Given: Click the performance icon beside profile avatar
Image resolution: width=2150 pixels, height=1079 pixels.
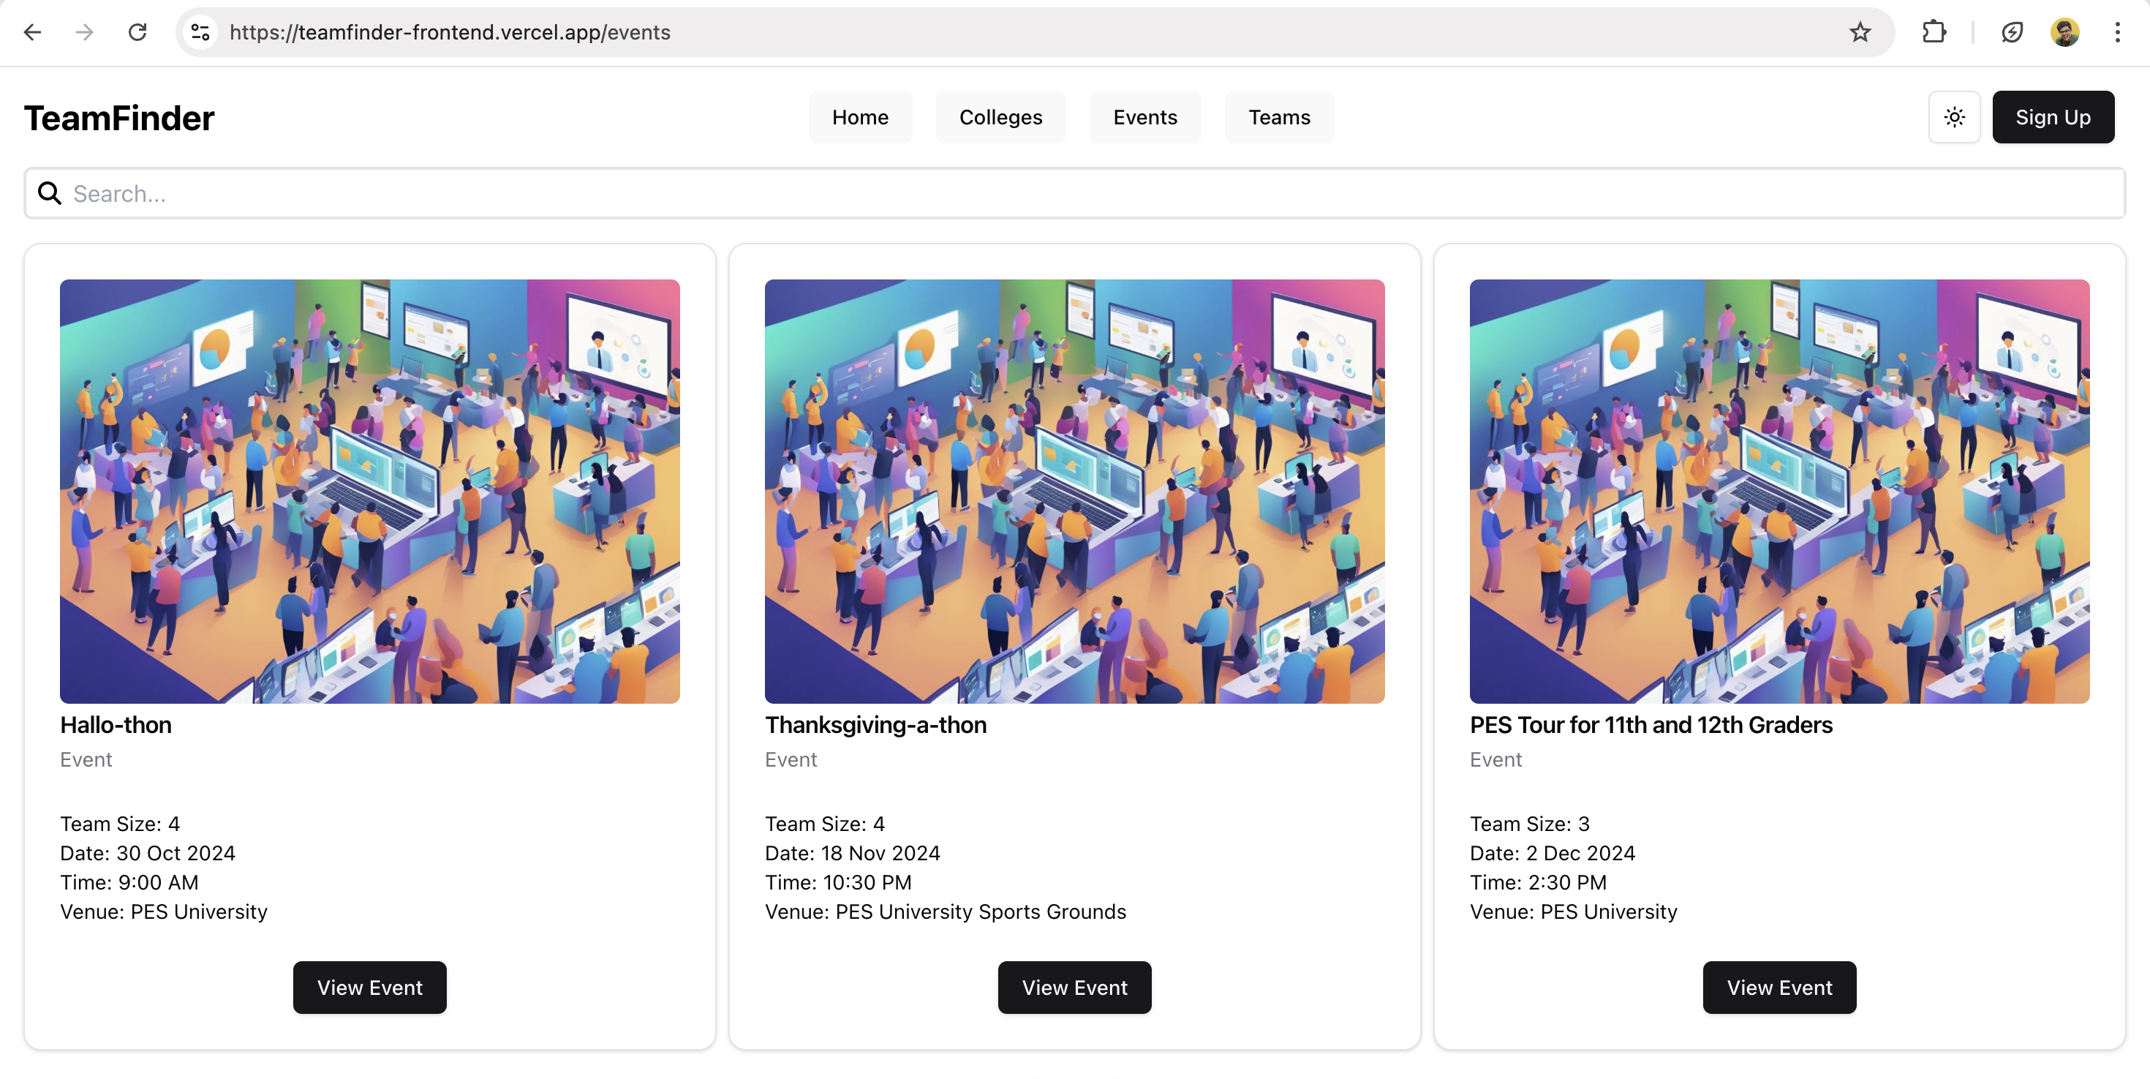Looking at the screenshot, I should [2013, 31].
